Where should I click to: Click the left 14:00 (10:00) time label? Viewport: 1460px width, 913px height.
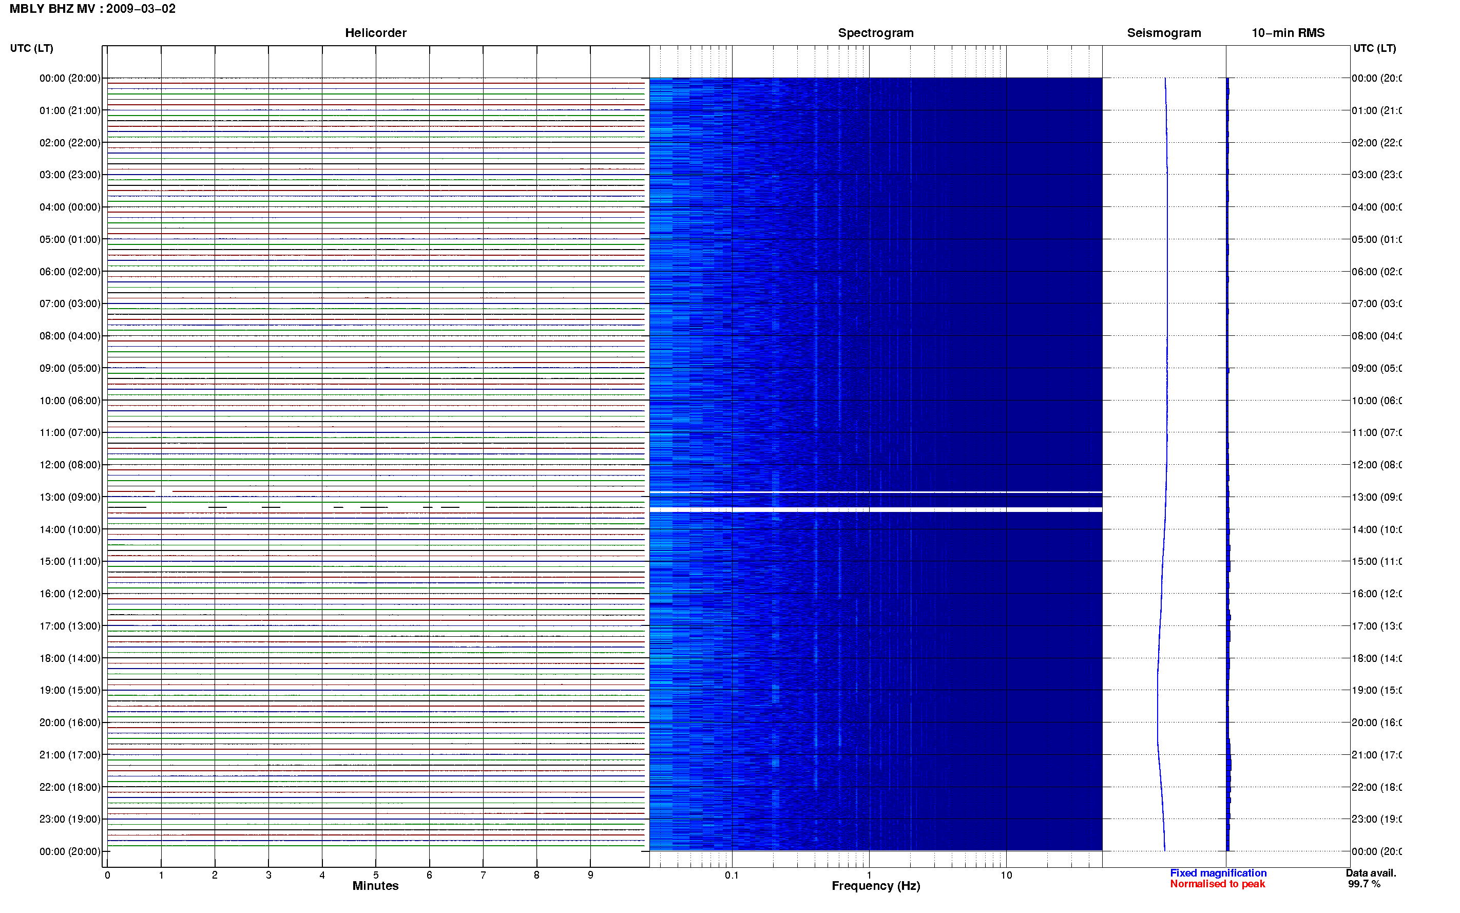(x=70, y=529)
